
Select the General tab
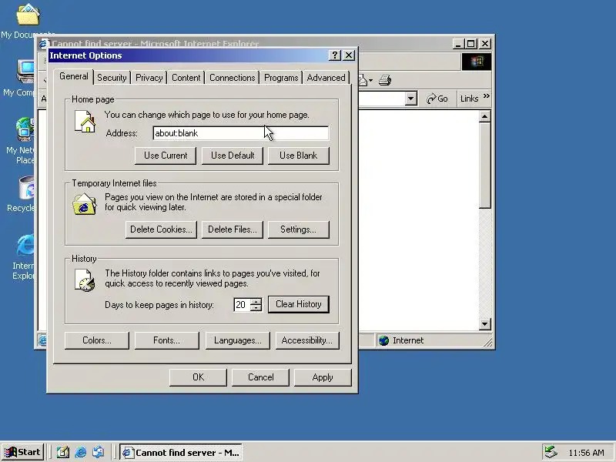click(73, 76)
